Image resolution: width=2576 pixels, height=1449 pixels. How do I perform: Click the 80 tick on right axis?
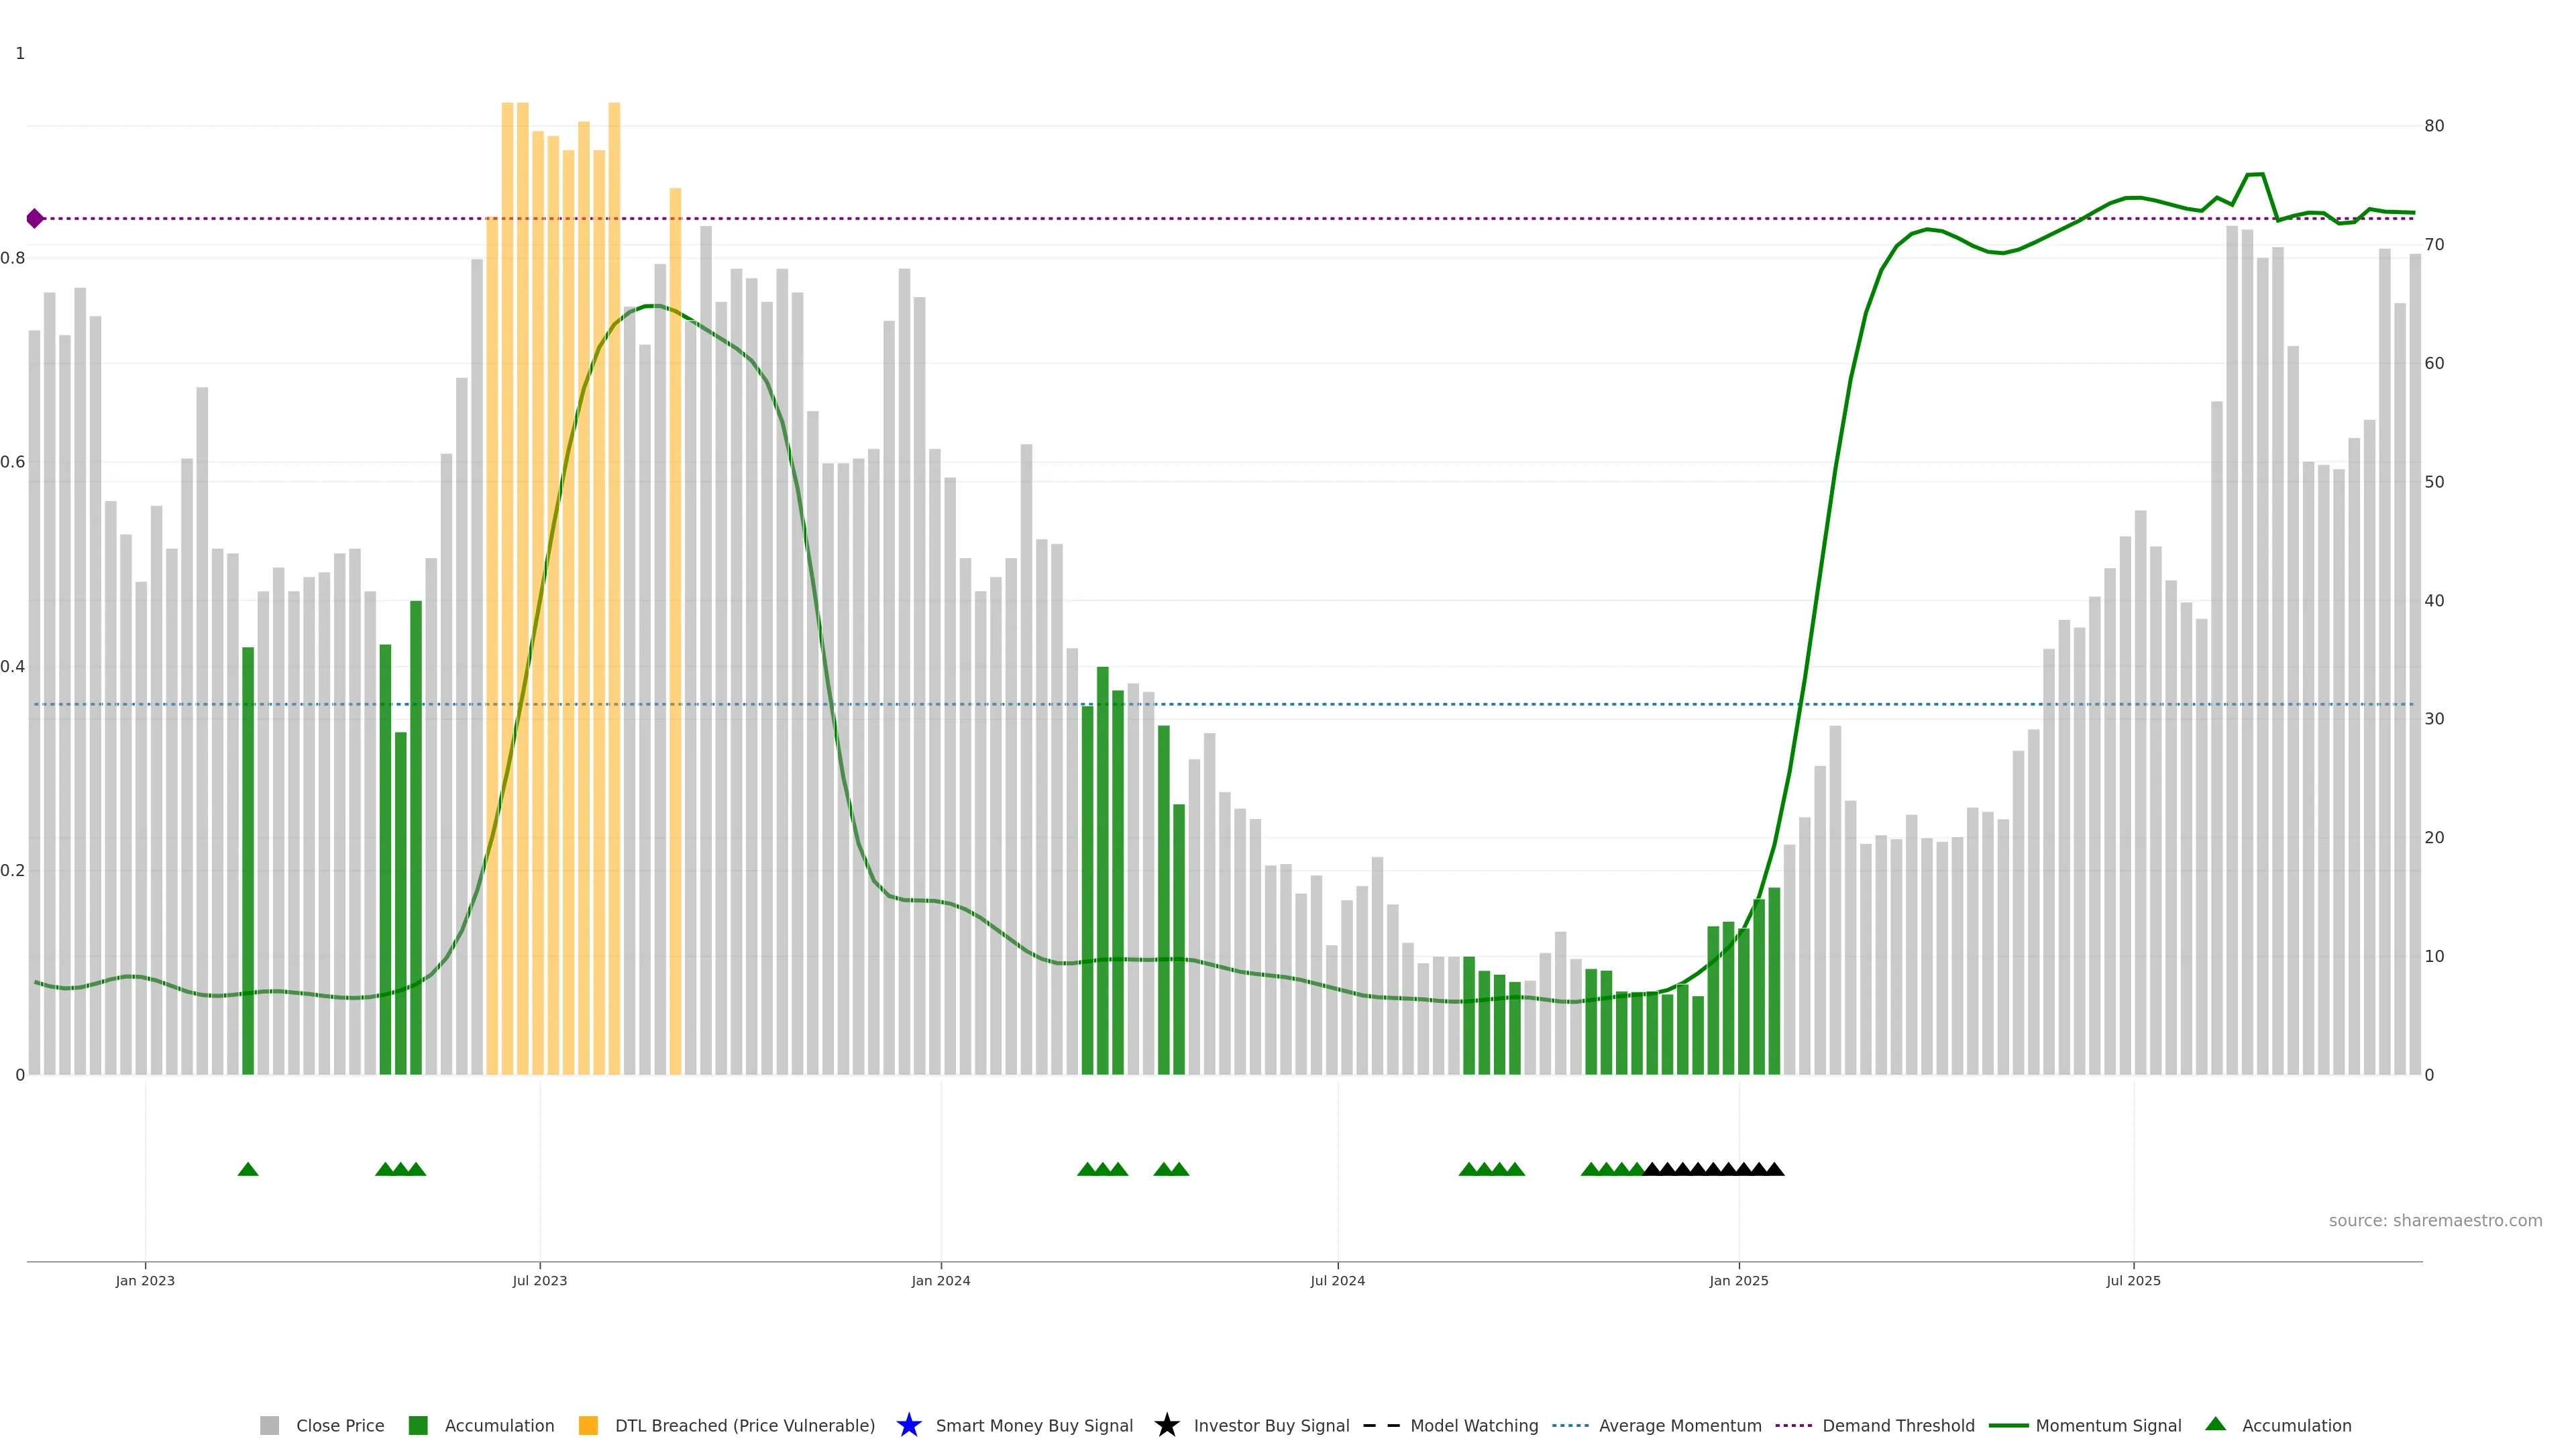coord(2434,126)
